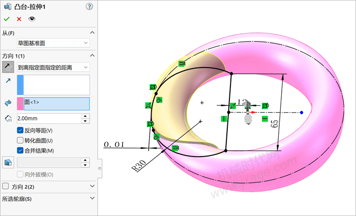The width and height of the screenshot is (356, 216).
Task: Confirm the boss-extrude with green checkmark
Action: tap(7, 19)
